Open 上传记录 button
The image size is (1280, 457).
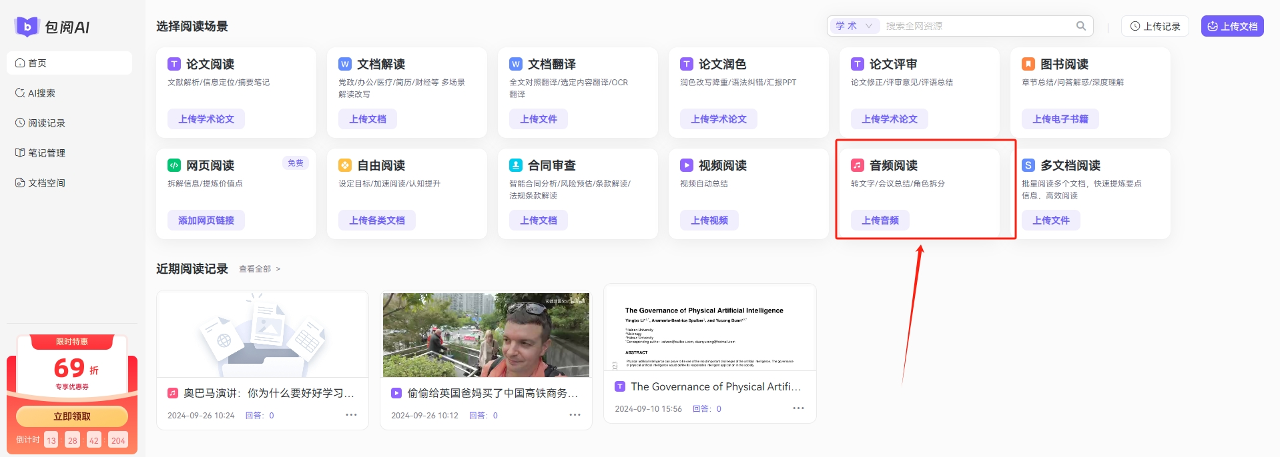click(1155, 26)
